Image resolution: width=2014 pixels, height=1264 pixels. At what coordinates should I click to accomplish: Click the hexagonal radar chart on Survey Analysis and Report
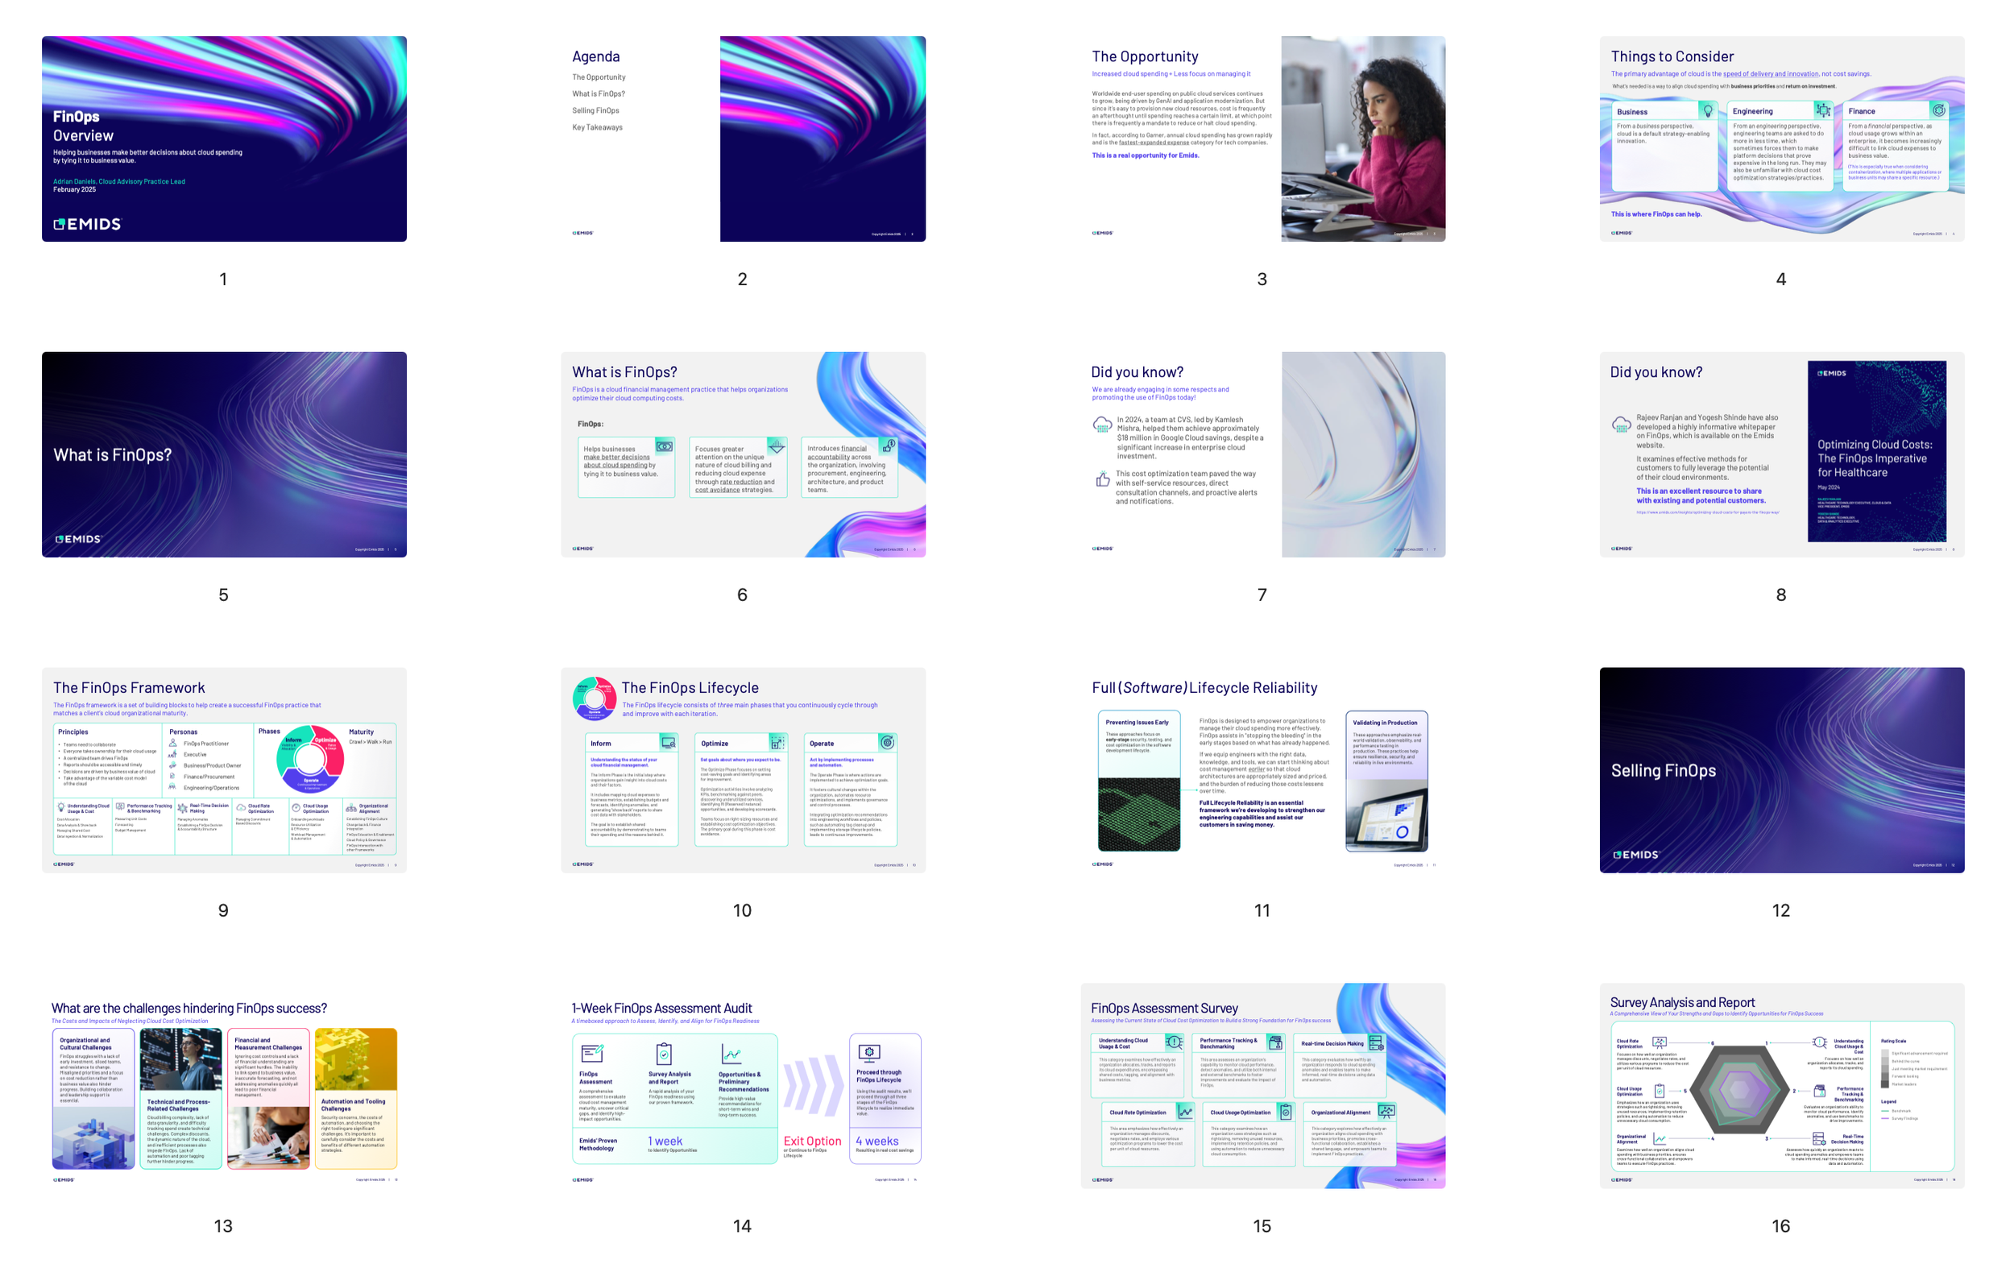(1740, 1089)
